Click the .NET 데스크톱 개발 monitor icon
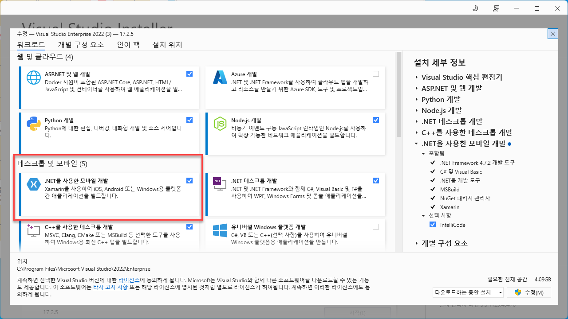The height and width of the screenshot is (319, 568). (220, 184)
